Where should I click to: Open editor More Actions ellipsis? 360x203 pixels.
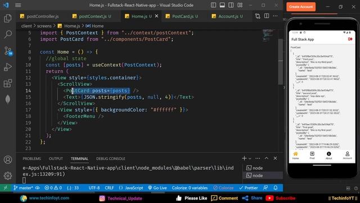click(275, 16)
